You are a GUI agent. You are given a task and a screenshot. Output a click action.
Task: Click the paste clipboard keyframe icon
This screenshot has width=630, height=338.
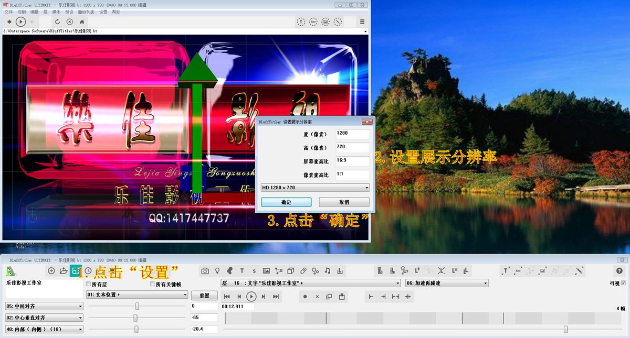click(342, 297)
